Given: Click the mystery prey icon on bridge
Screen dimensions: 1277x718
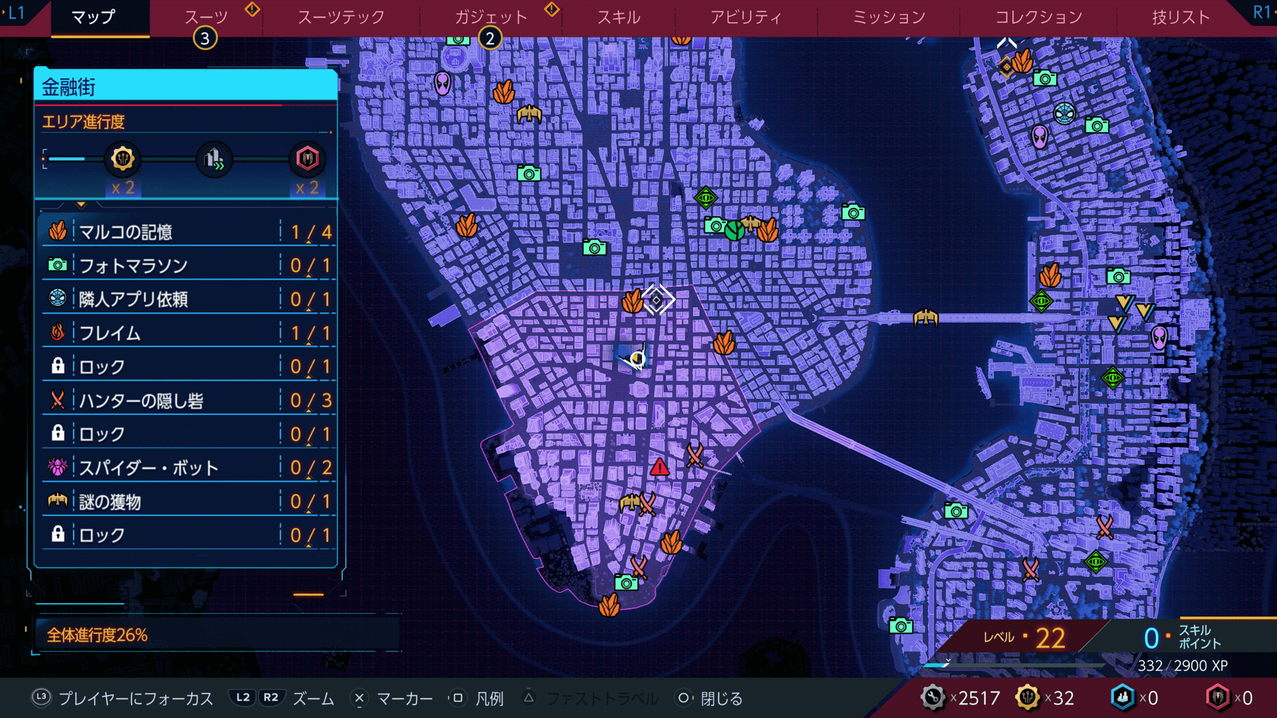Looking at the screenshot, I should click(x=925, y=318).
